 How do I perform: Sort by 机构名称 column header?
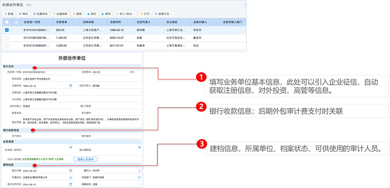pyautogui.click(x=94, y=22)
